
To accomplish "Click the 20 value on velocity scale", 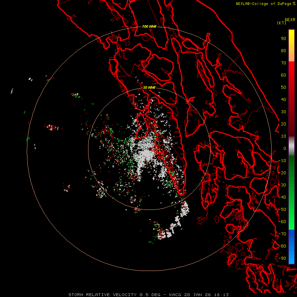I will coord(283,124).
